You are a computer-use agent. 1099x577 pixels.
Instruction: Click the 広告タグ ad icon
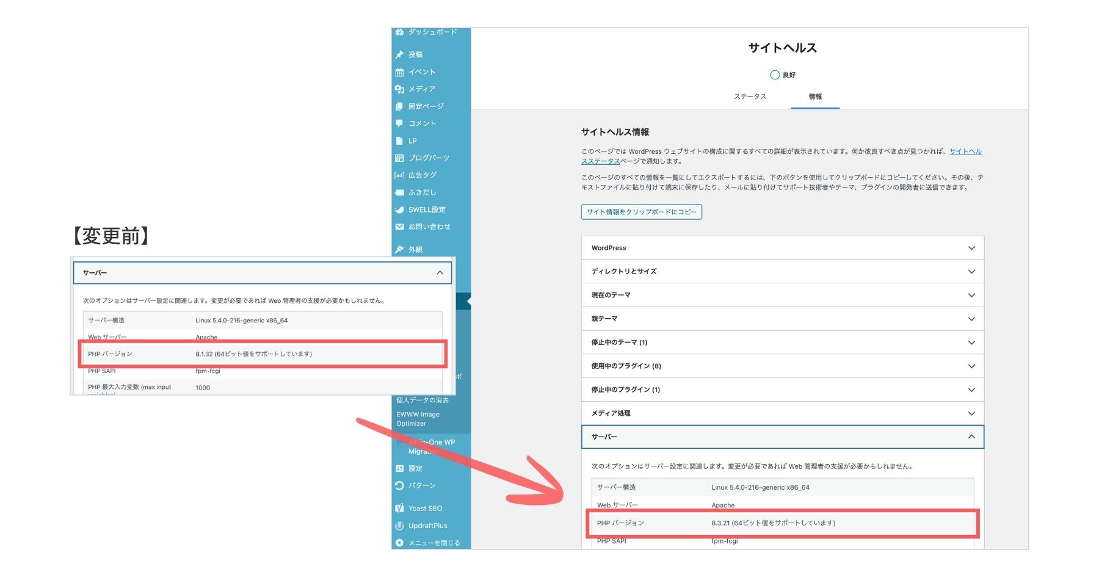(x=399, y=175)
